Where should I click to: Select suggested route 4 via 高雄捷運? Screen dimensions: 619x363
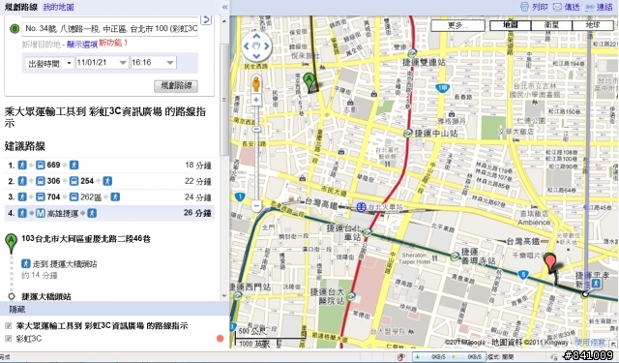(x=109, y=213)
